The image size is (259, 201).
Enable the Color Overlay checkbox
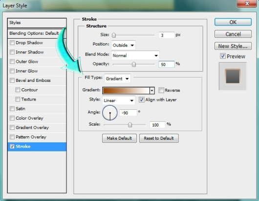12,118
